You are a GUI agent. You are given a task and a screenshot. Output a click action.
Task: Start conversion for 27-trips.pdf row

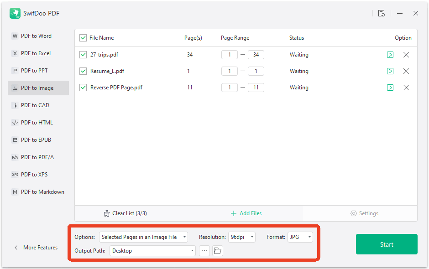pos(390,55)
